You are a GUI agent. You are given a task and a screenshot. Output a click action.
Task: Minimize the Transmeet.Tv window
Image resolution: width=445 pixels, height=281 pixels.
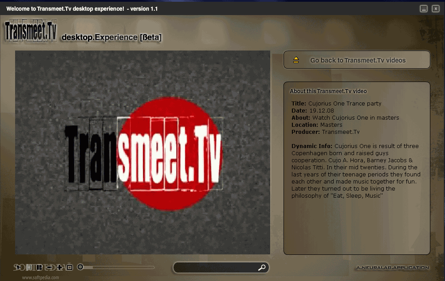point(424,8)
